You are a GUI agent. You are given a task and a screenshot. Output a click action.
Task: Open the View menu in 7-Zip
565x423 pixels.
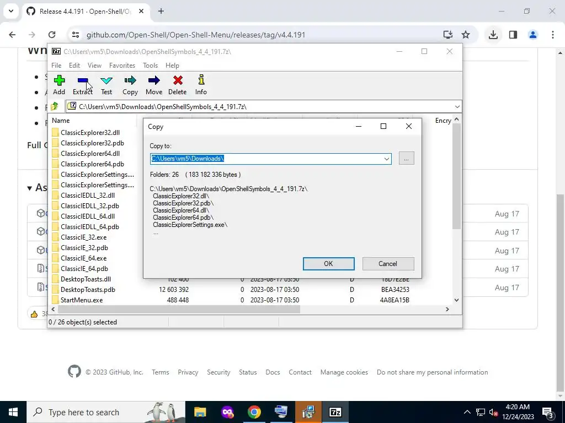(94, 66)
